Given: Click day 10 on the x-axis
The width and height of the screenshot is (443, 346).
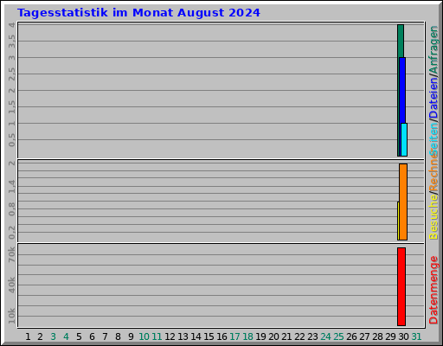Looking at the screenshot, I should tap(144, 336).
